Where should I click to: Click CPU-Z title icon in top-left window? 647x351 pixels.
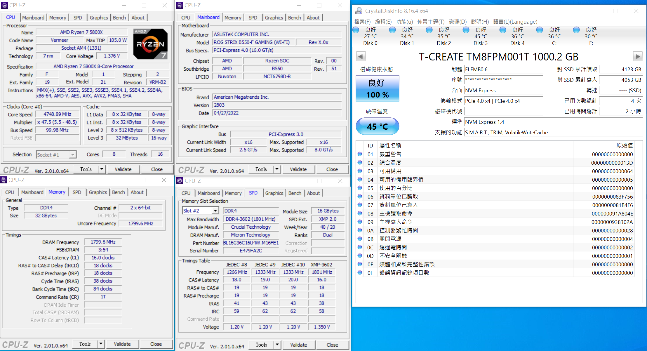point(4,5)
